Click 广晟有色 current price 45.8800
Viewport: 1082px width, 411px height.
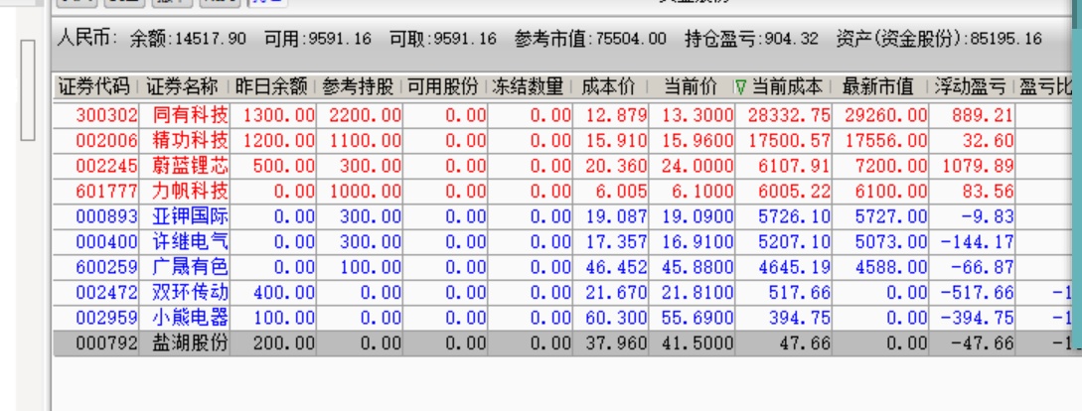696,266
